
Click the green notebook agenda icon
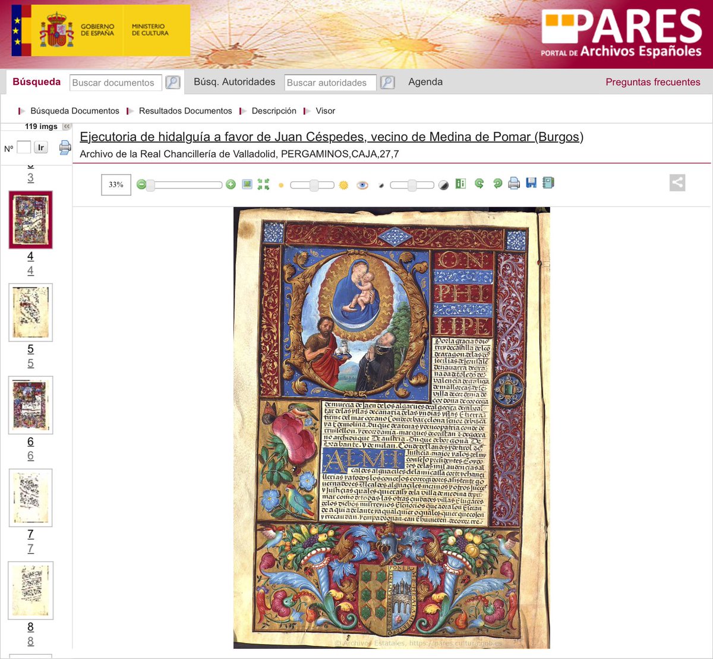pyautogui.click(x=548, y=183)
